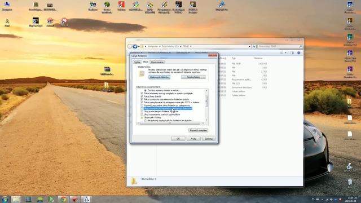Click the 'Dysk lokalny (C:)' breadcrumb
Viewport: 361px width, 203px height.
(170, 46)
